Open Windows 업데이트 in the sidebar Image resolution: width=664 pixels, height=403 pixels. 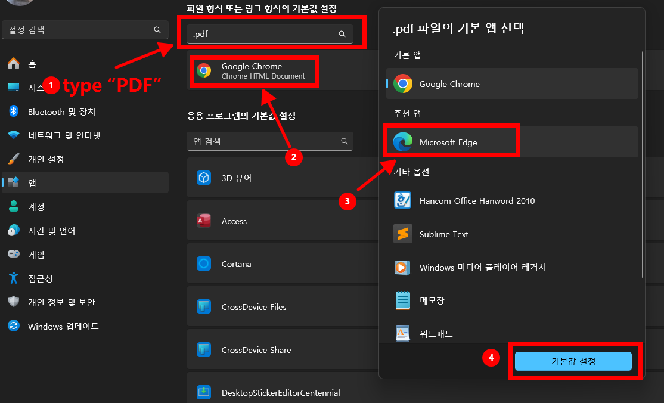(63, 326)
